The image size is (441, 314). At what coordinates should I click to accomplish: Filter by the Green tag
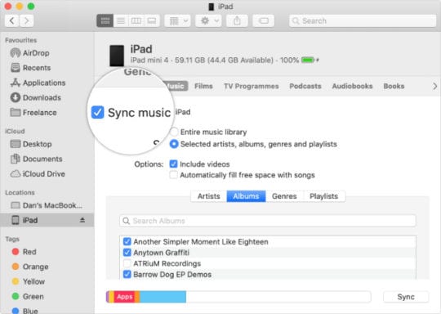pos(28,297)
